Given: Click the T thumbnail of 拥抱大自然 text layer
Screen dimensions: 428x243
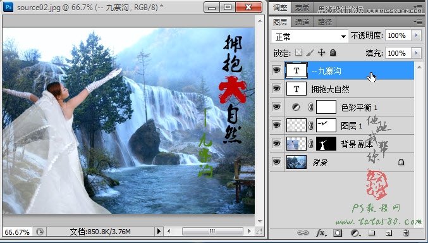Looking at the screenshot, I should pos(297,89).
